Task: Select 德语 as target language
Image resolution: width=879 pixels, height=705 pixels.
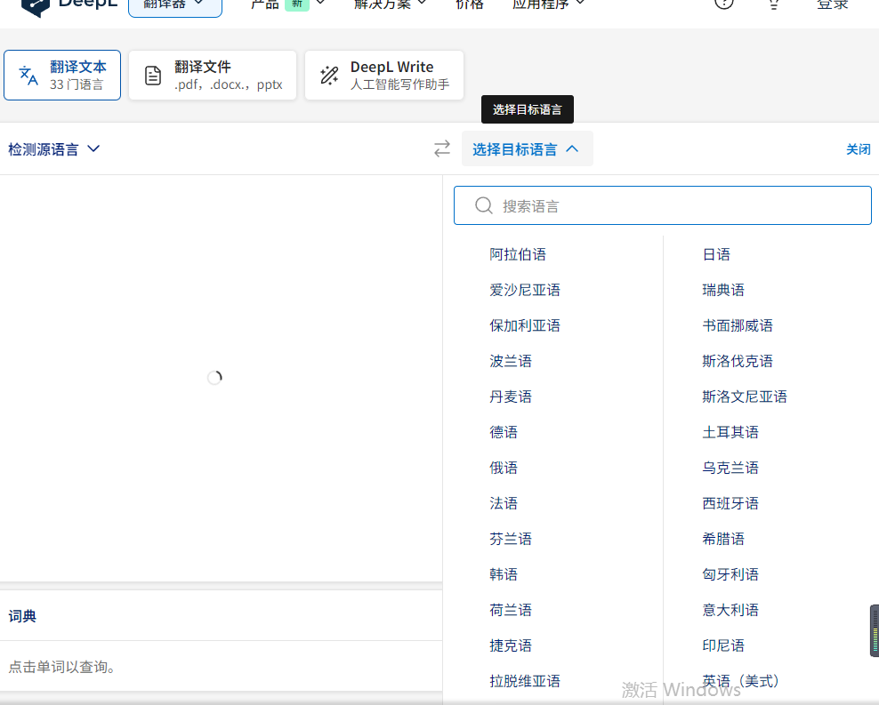Action: pos(504,432)
